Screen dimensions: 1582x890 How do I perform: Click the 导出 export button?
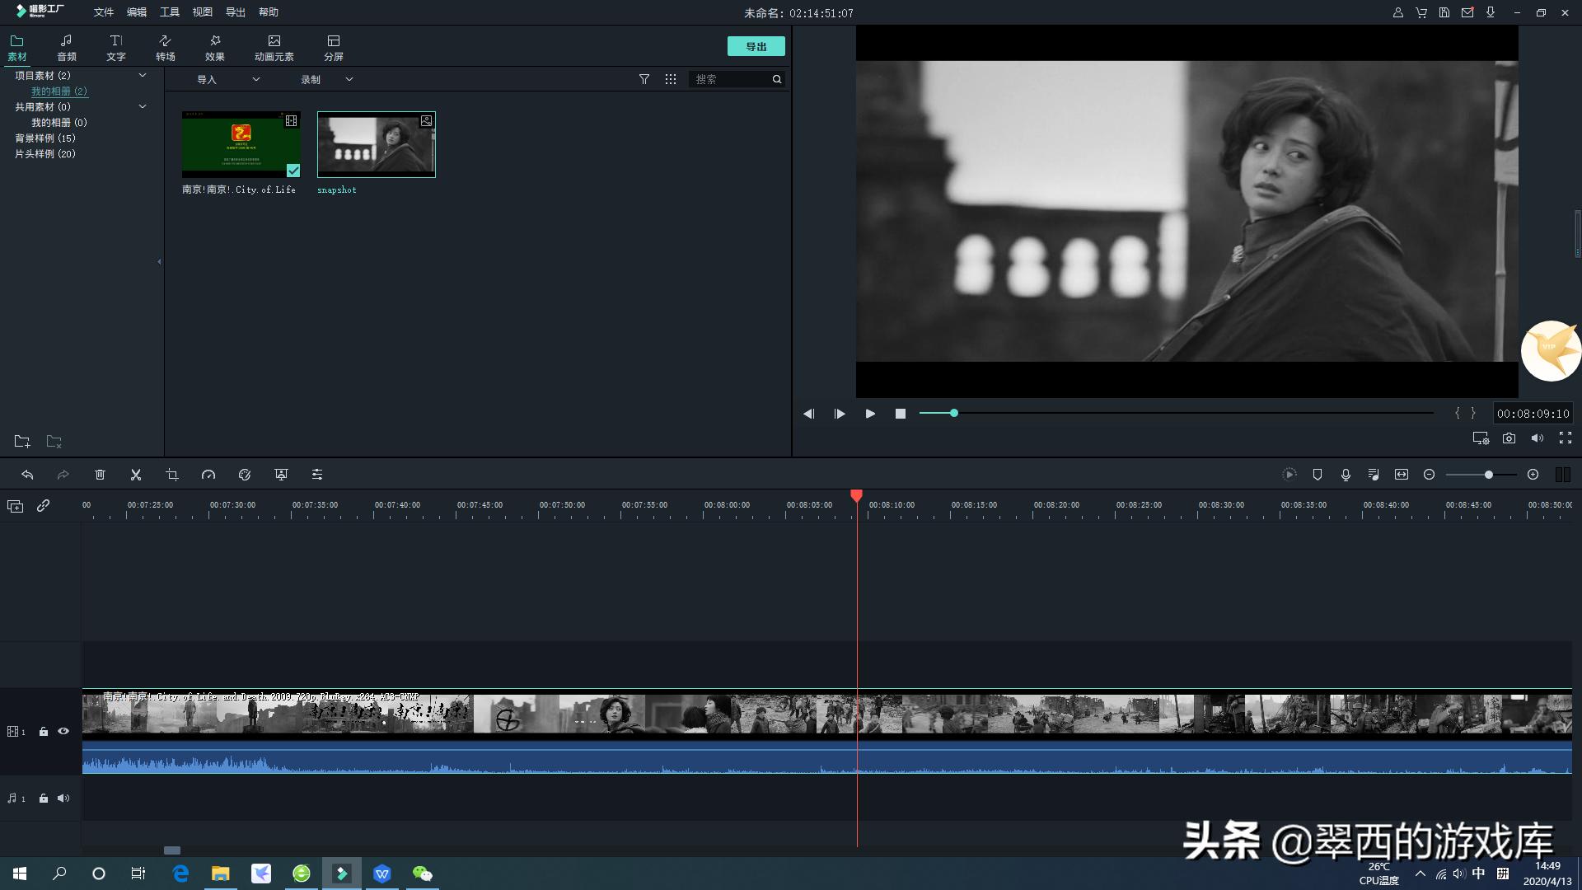click(756, 46)
